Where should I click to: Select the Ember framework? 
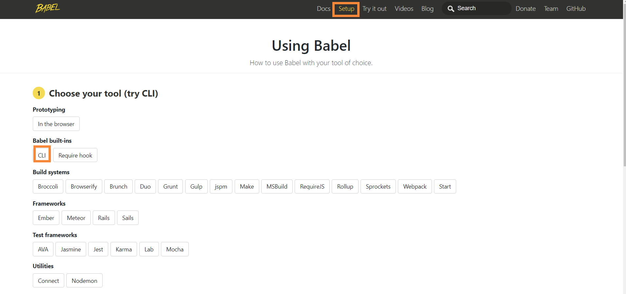(46, 218)
